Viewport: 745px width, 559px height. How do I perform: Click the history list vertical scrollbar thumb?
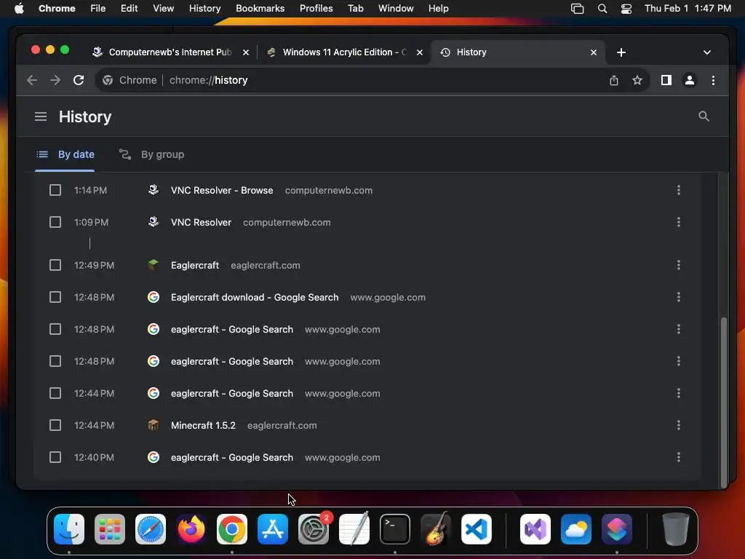click(x=724, y=402)
